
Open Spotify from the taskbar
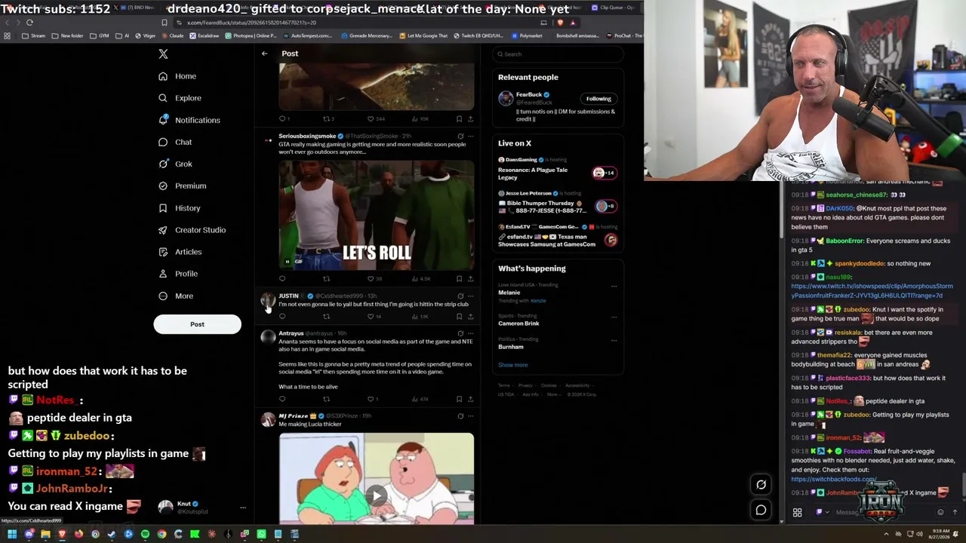coord(145,534)
